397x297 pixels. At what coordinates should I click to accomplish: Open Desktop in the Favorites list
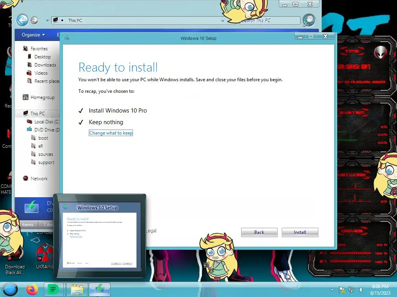tap(43, 56)
